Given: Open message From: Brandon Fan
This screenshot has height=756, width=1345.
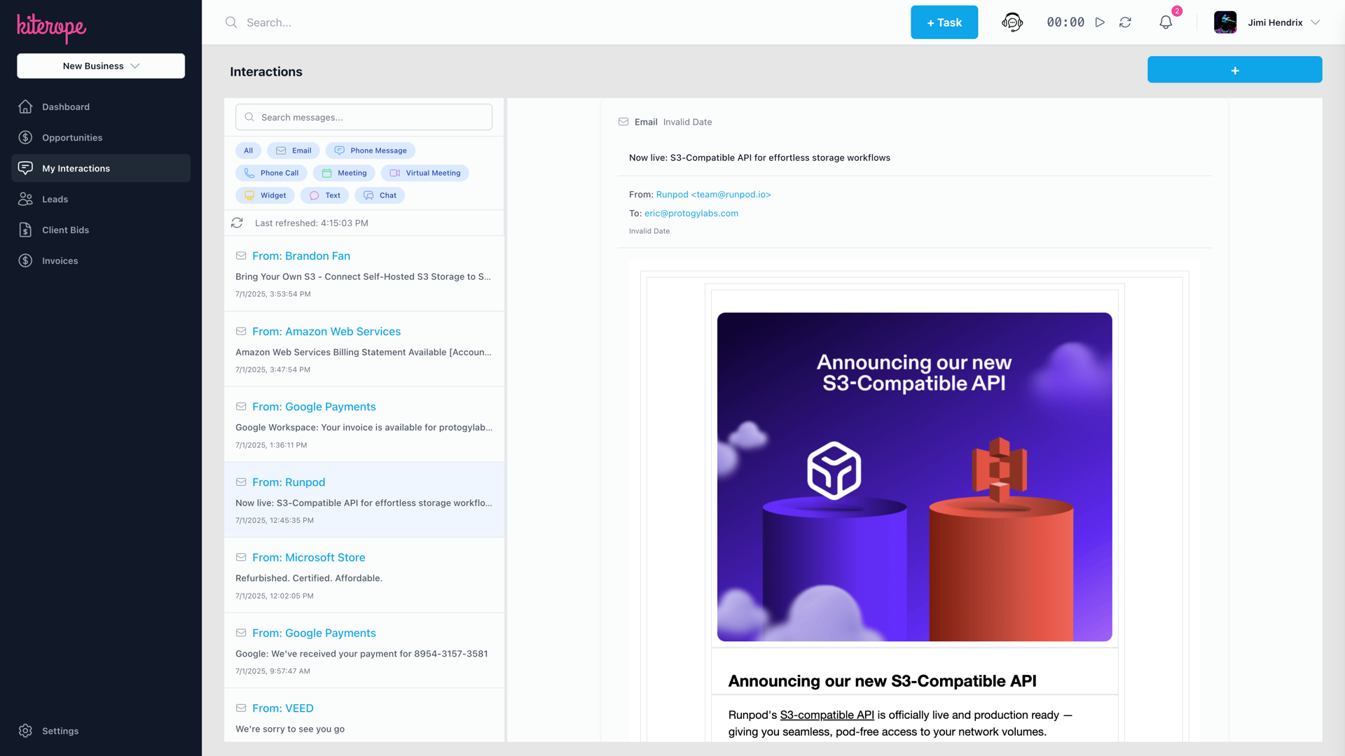Looking at the screenshot, I should 364,274.
